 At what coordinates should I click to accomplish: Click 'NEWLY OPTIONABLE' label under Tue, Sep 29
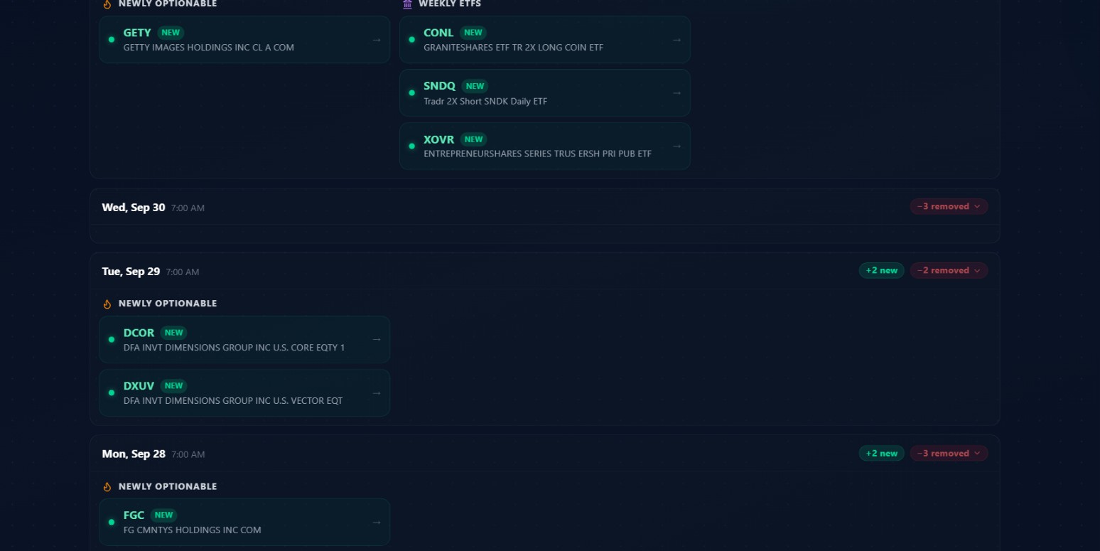pos(168,304)
